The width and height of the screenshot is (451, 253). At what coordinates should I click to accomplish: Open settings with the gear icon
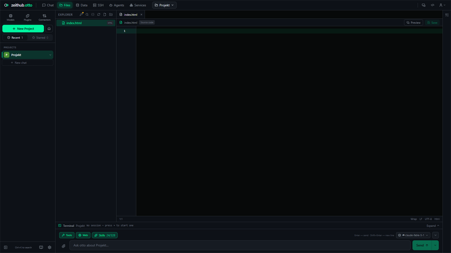(x=50, y=248)
